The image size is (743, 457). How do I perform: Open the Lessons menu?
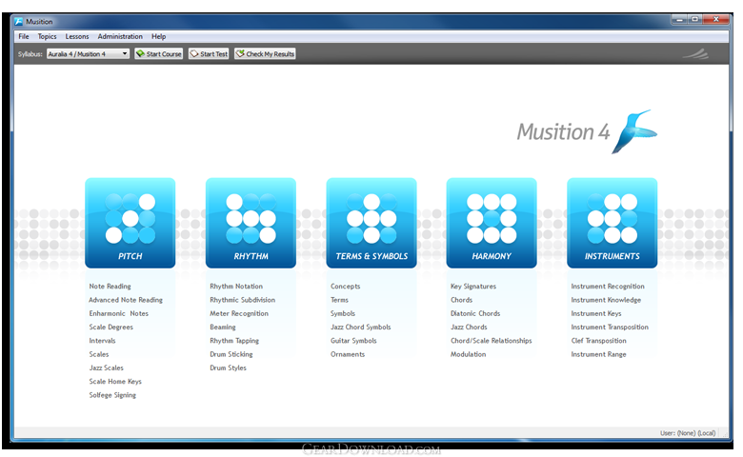click(77, 36)
